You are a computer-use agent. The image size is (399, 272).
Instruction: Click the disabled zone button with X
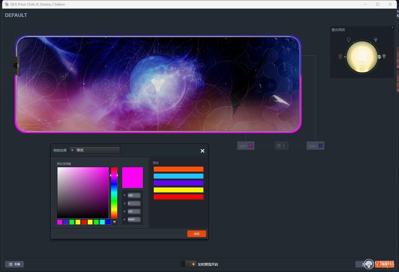281,145
